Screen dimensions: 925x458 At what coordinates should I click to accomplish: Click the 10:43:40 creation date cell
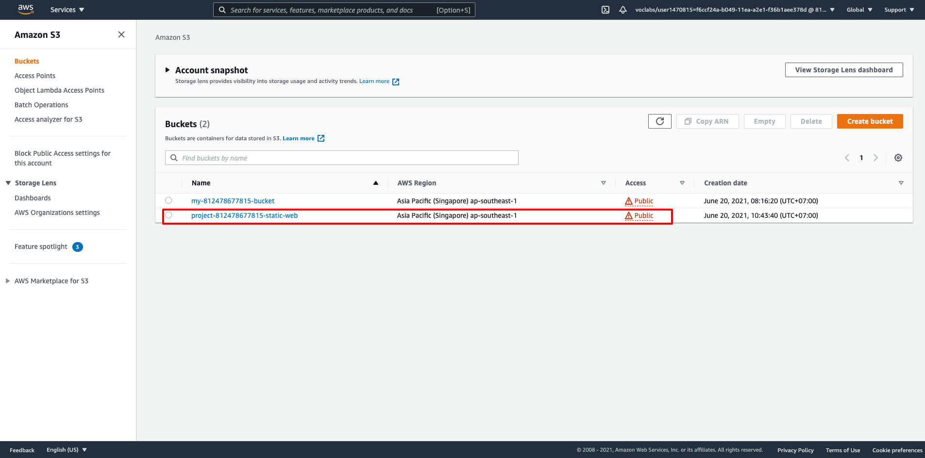pos(761,215)
